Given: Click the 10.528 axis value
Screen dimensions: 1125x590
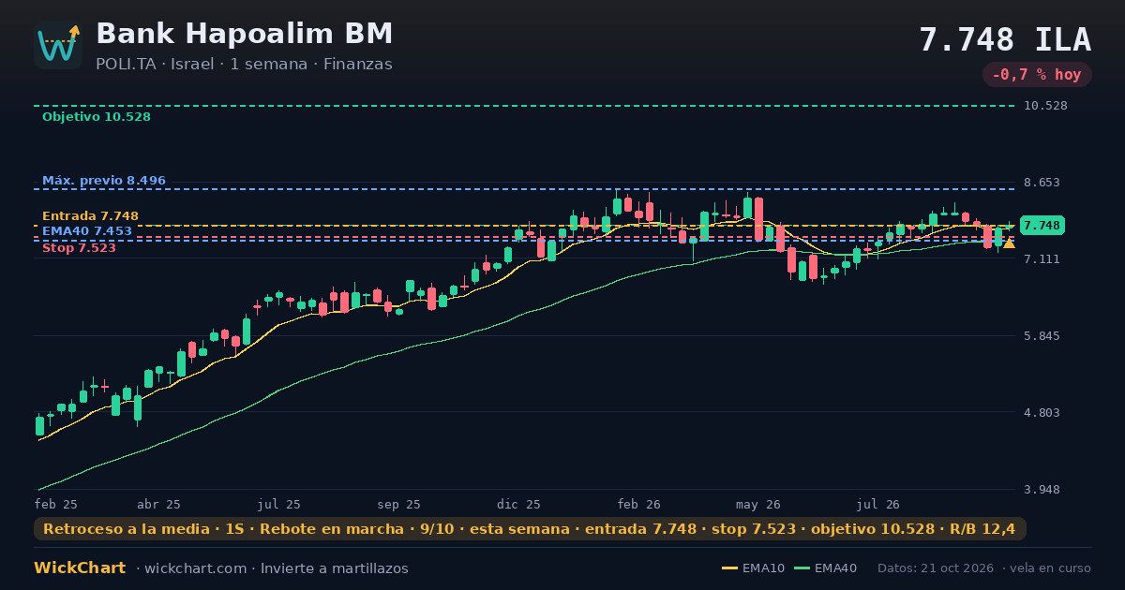Looking at the screenshot, I should [x=1046, y=106].
